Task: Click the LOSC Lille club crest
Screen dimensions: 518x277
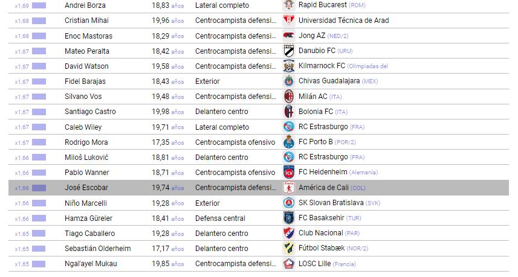Action: (x=288, y=264)
